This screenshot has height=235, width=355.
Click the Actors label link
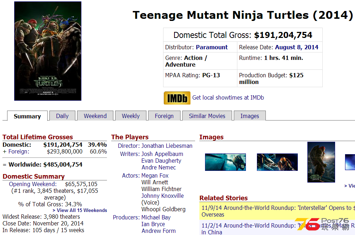131,175
